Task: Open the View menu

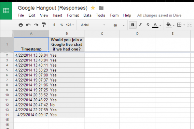Action: point(44,15)
